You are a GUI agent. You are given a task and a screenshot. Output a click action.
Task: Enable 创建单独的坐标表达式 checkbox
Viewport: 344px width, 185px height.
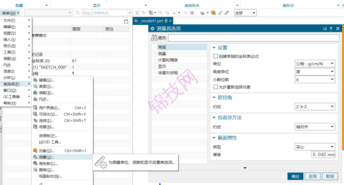click(x=215, y=56)
